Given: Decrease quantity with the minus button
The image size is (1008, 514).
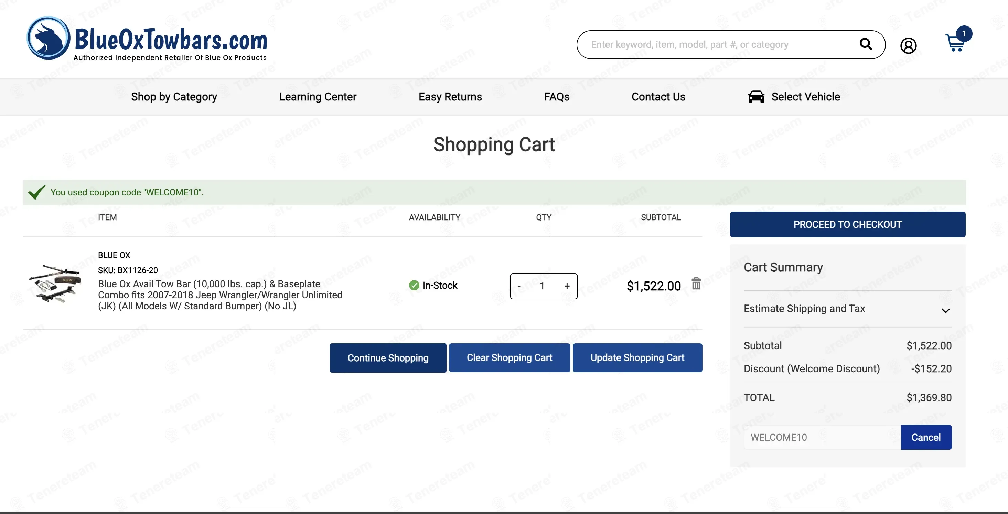Looking at the screenshot, I should pos(519,286).
